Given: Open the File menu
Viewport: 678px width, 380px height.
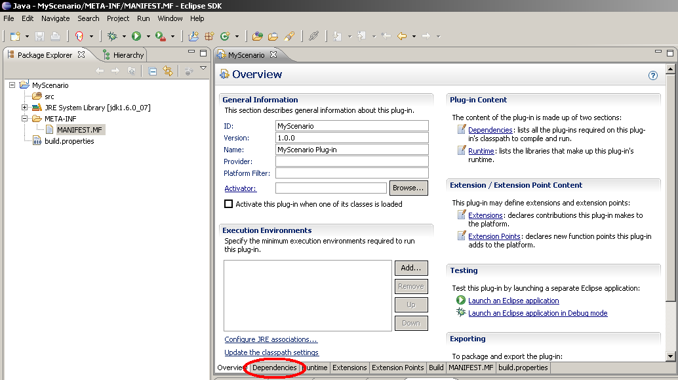Looking at the screenshot, I should [9, 18].
